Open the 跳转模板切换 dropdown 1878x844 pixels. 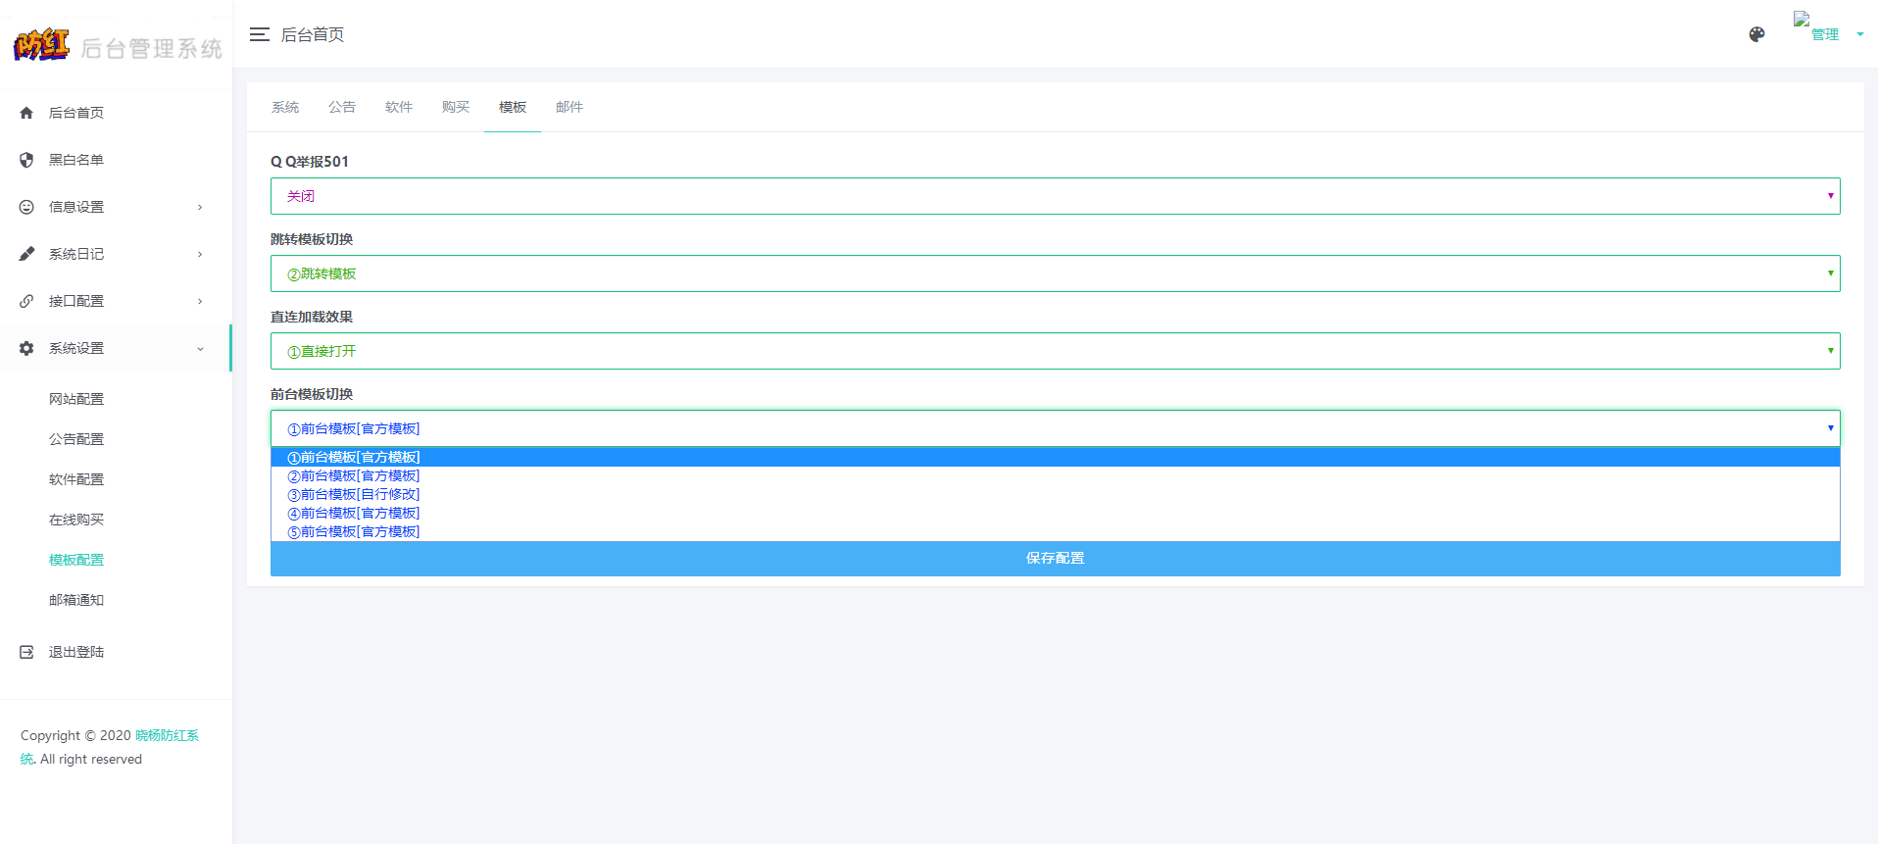pyautogui.click(x=1055, y=273)
